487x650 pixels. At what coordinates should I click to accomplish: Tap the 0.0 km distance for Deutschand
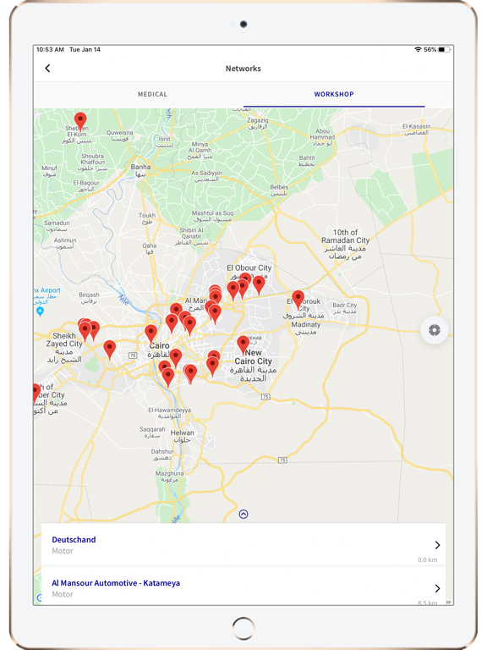click(427, 559)
